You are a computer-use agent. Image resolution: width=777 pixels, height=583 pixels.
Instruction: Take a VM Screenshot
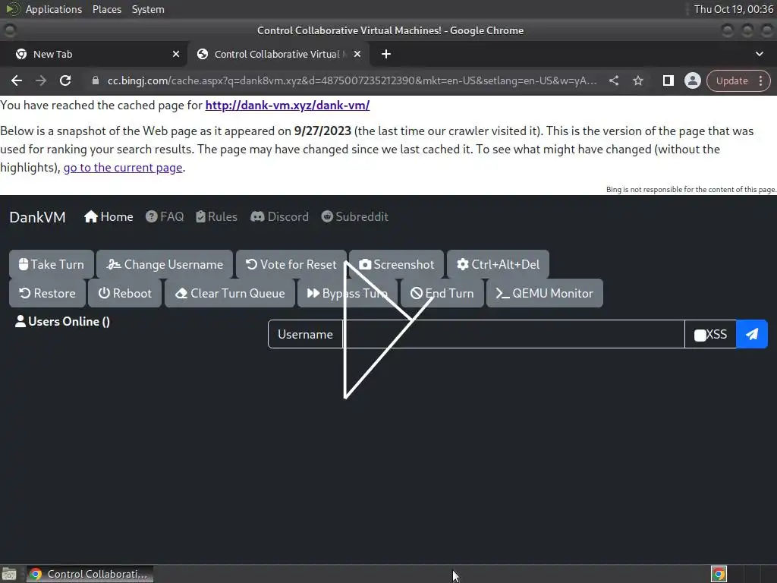point(396,264)
